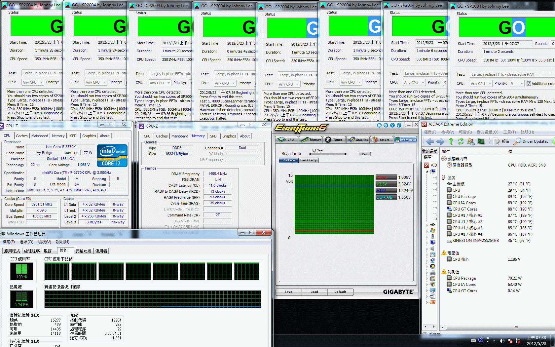Click the 報告 toolbar button label in AIDA64
This screenshot has width=555, height=347.
click(505, 141)
